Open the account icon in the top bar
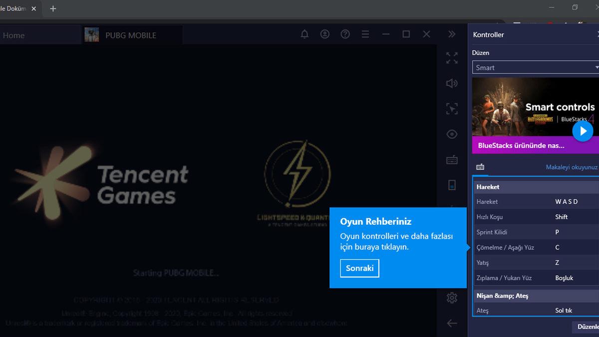 [325, 34]
